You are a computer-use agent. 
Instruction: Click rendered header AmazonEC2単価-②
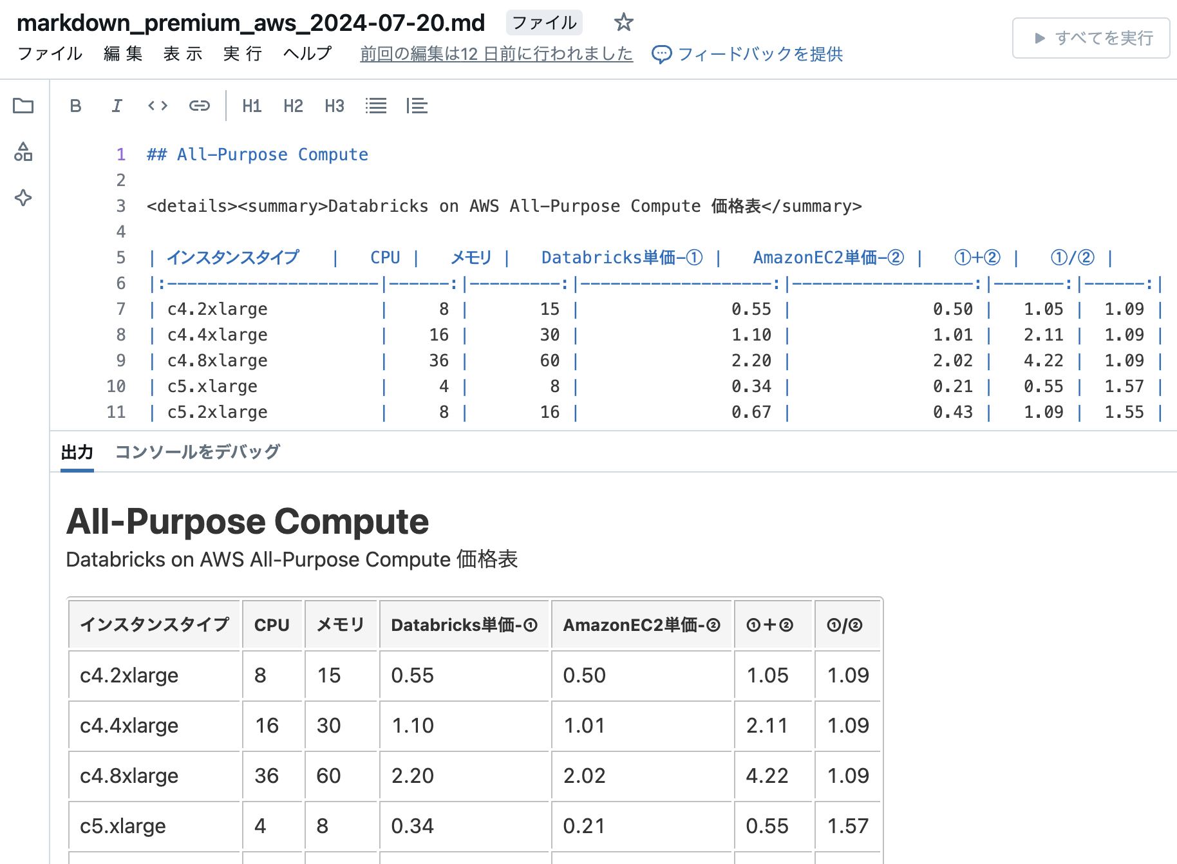point(642,625)
